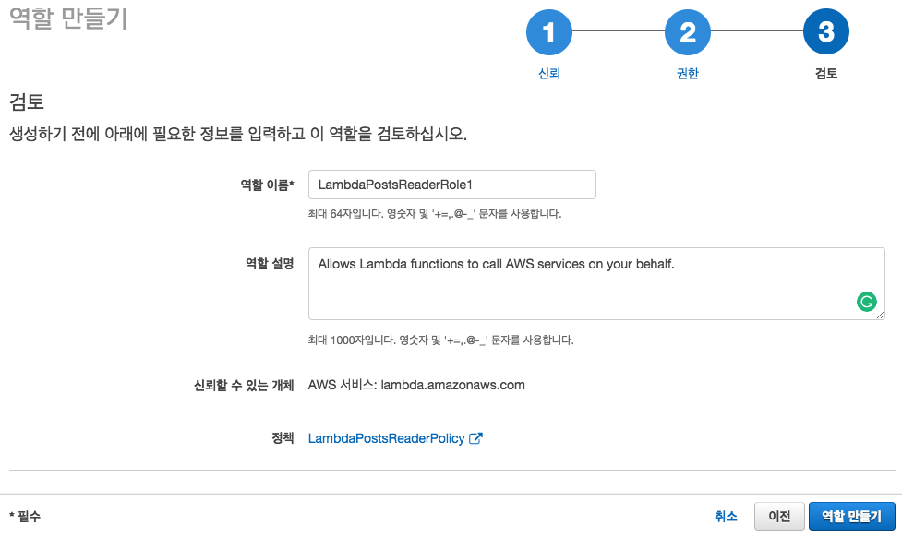
Task: Click the 역할 이름* field label
Action: point(267,185)
